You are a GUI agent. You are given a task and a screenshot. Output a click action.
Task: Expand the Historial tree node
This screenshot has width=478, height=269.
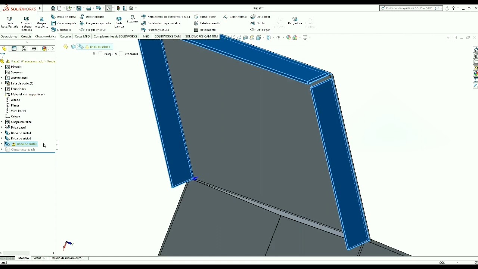2,67
